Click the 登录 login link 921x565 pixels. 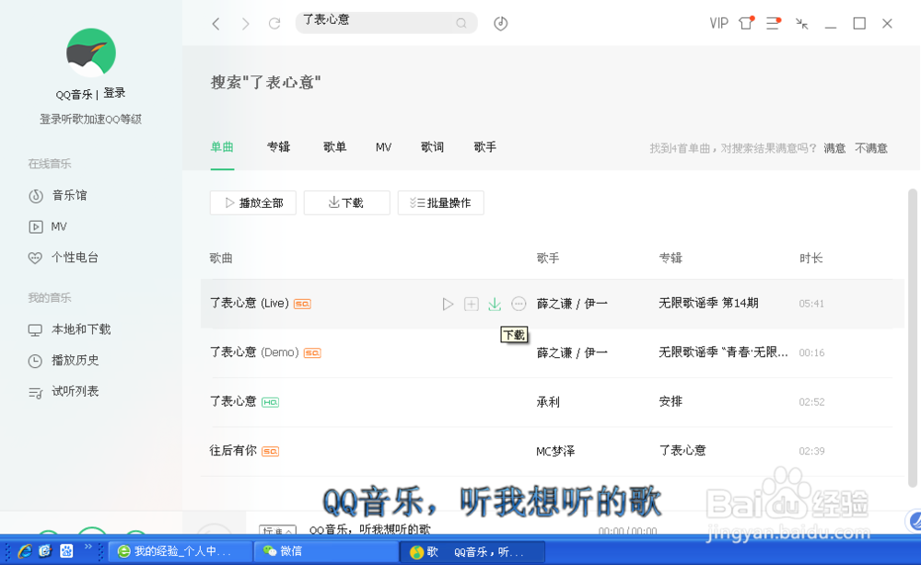pos(114,93)
